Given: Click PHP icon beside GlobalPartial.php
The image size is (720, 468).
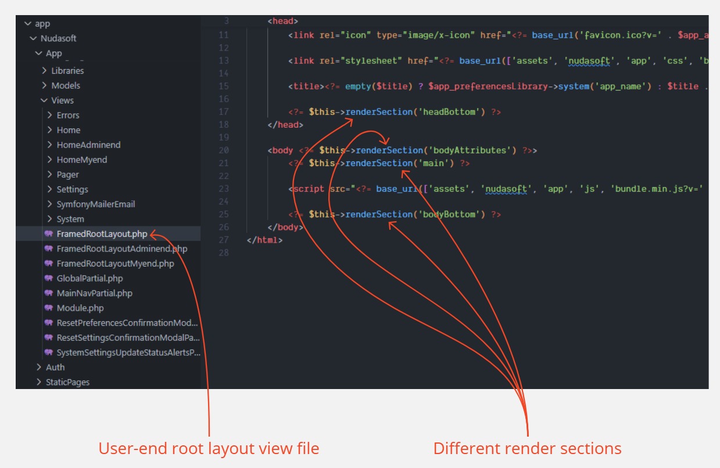Looking at the screenshot, I should (x=49, y=278).
